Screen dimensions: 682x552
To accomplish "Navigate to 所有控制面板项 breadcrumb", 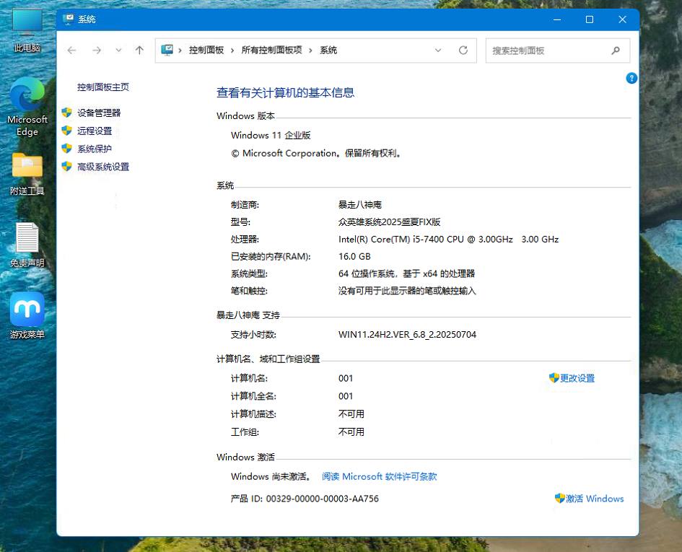I will click(x=271, y=51).
